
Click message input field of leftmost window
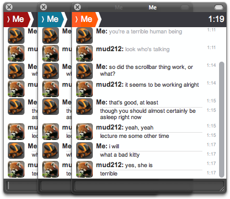22,186
